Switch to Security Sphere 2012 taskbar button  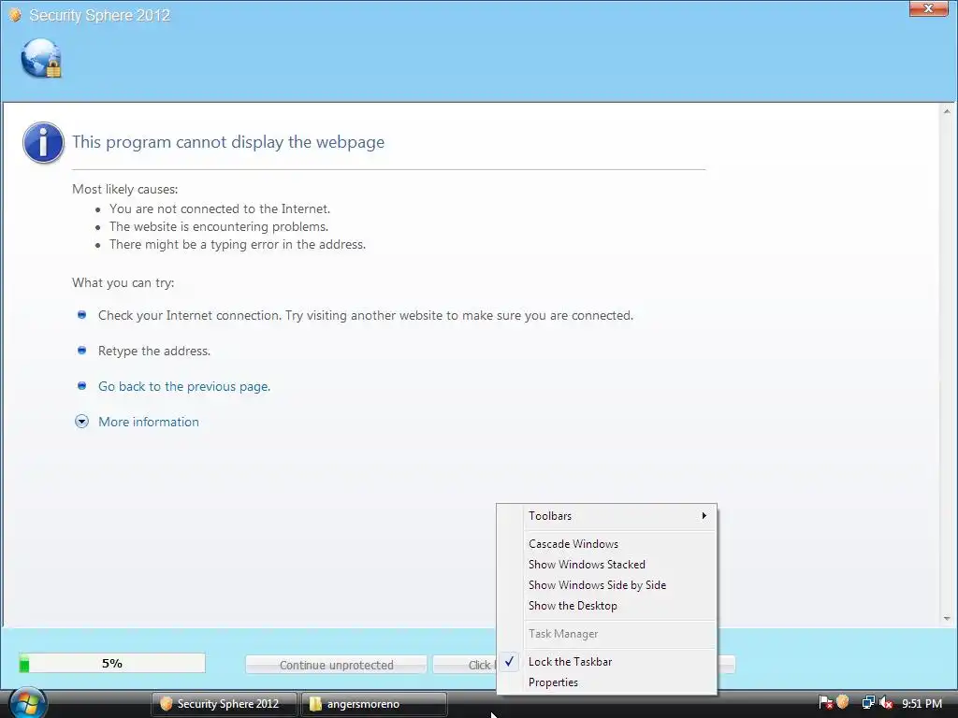pos(225,704)
